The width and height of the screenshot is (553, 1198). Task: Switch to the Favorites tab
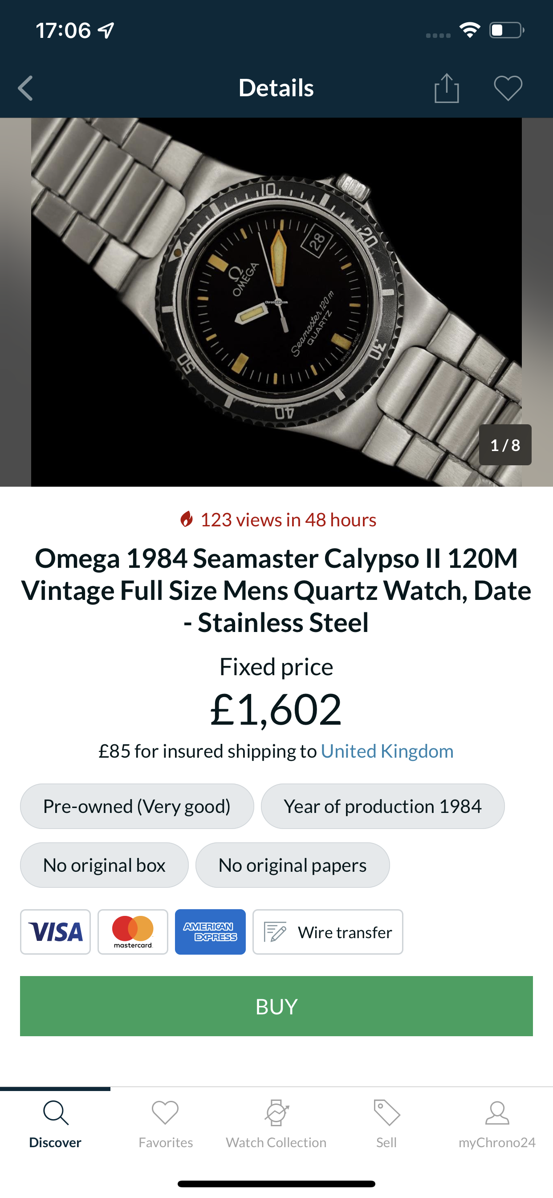(x=166, y=1123)
